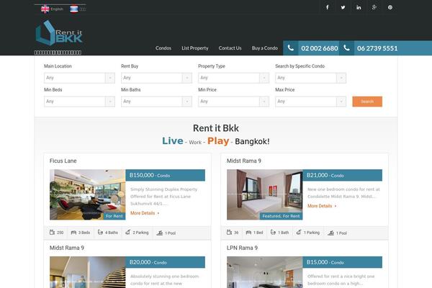The image size is (432, 288).
Task: Go to the Condos menu item
Action: coord(163,48)
